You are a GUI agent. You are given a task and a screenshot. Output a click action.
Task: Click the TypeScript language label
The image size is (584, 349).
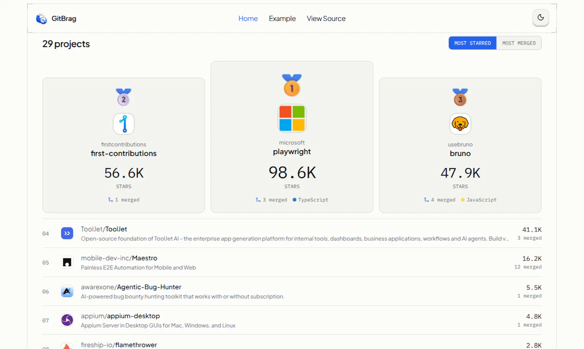click(x=313, y=200)
